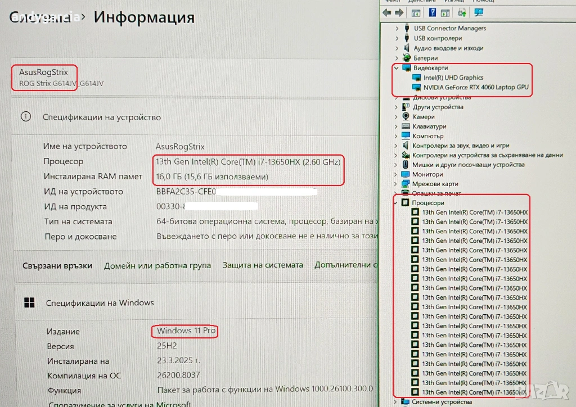
Task: Select first 13th Gen Intel Core processor entry
Action: coord(474,212)
